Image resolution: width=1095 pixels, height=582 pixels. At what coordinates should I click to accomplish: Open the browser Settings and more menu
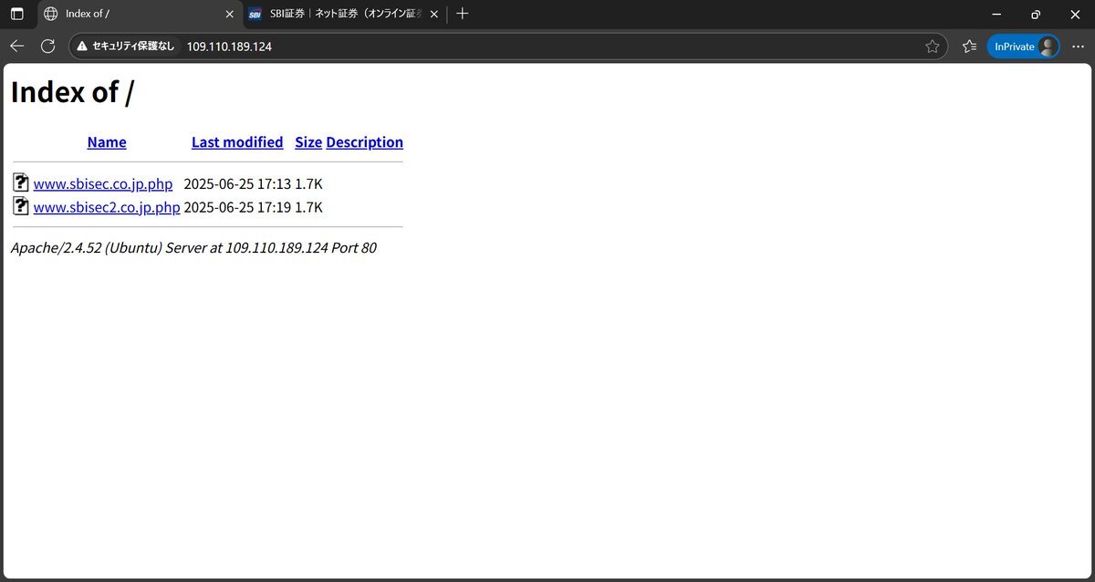coord(1078,47)
